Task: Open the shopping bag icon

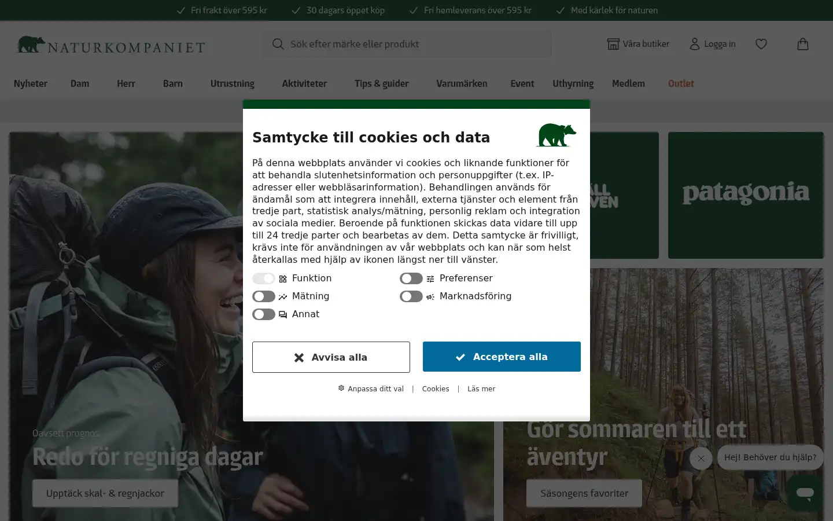Action: [803, 44]
